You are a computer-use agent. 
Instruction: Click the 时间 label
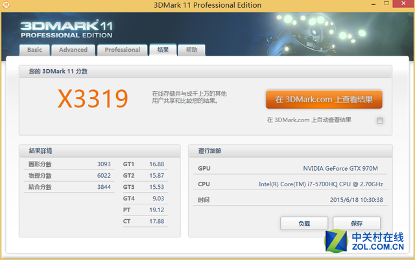tap(204, 200)
